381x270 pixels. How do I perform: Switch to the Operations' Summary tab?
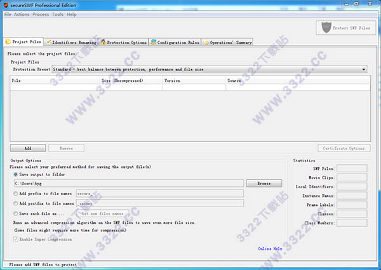click(x=227, y=42)
